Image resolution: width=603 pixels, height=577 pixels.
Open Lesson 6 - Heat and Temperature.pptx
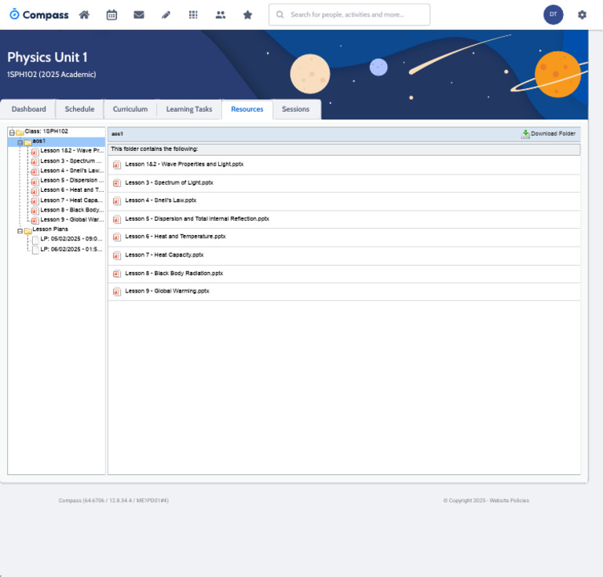pos(175,237)
